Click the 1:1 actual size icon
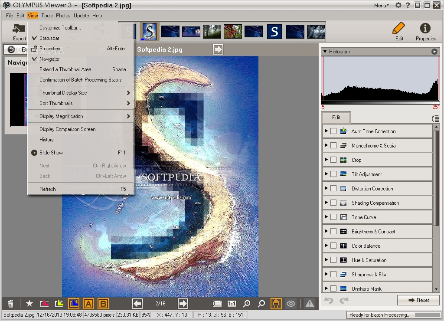This screenshot has height=321, width=444. pos(232,304)
